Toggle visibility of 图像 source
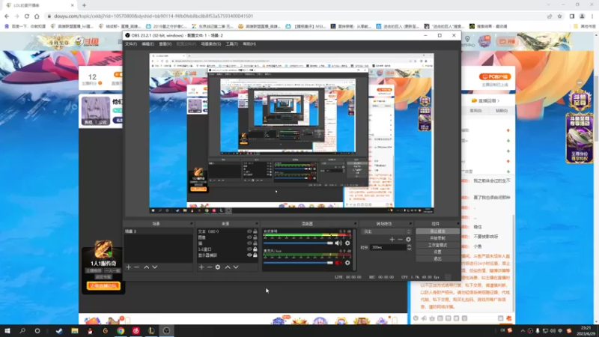Screen dimensions: 599x337 [x=249, y=237]
